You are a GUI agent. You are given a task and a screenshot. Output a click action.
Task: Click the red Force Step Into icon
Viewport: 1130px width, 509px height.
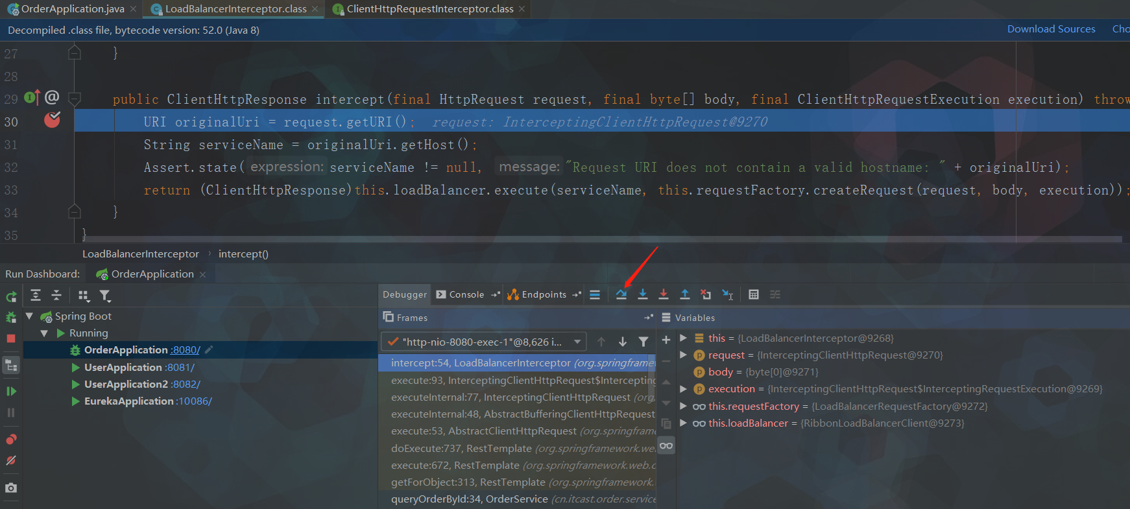coord(664,294)
